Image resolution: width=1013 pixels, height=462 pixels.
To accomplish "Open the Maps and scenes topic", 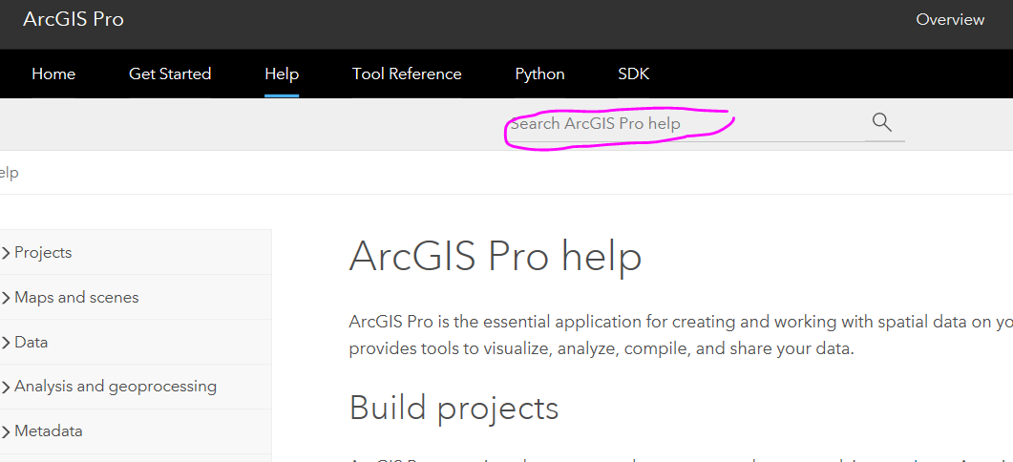I will 76,298.
